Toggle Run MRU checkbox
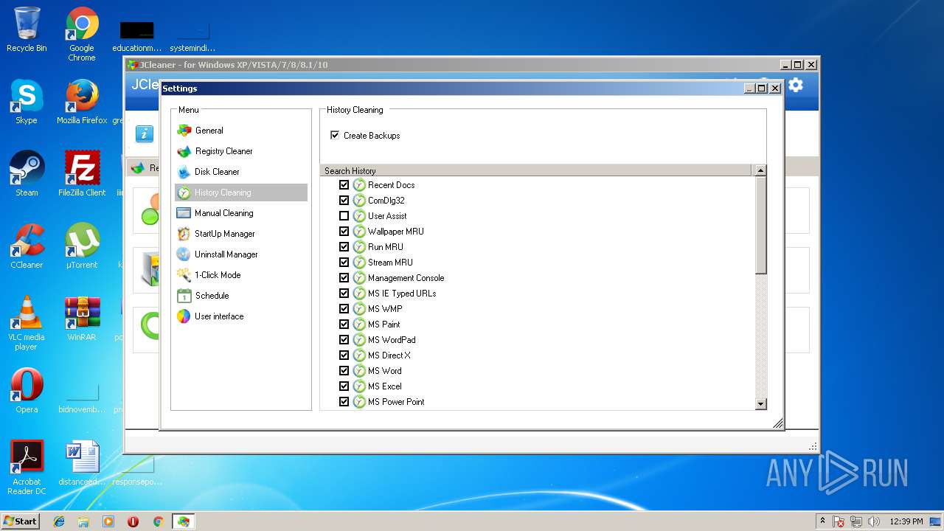Viewport: 944px width, 531px height. (x=344, y=247)
